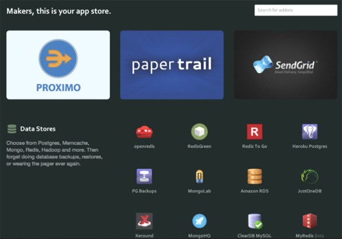Click the MongoLab text label
The height and width of the screenshot is (239, 342).
[x=199, y=191]
